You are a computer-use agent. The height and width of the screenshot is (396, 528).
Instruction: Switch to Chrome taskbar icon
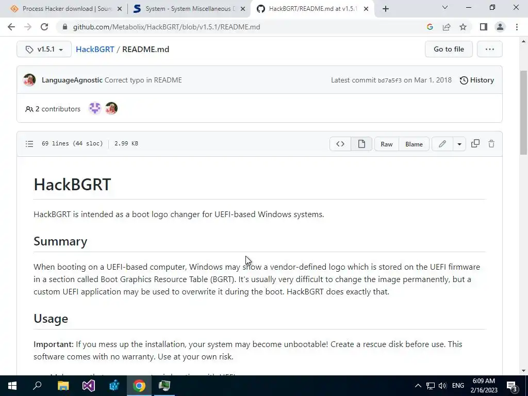(139, 386)
